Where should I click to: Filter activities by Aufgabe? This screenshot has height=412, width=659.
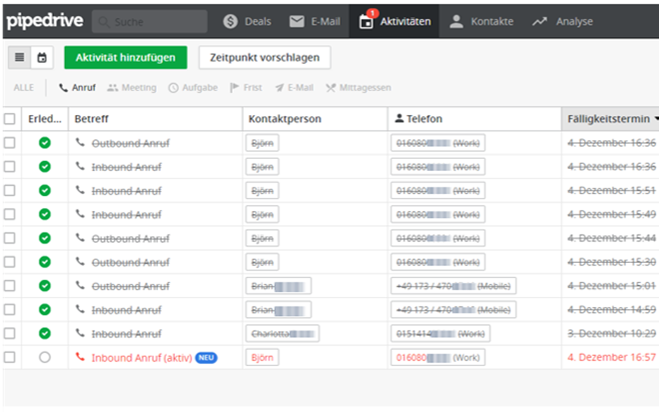click(x=193, y=88)
